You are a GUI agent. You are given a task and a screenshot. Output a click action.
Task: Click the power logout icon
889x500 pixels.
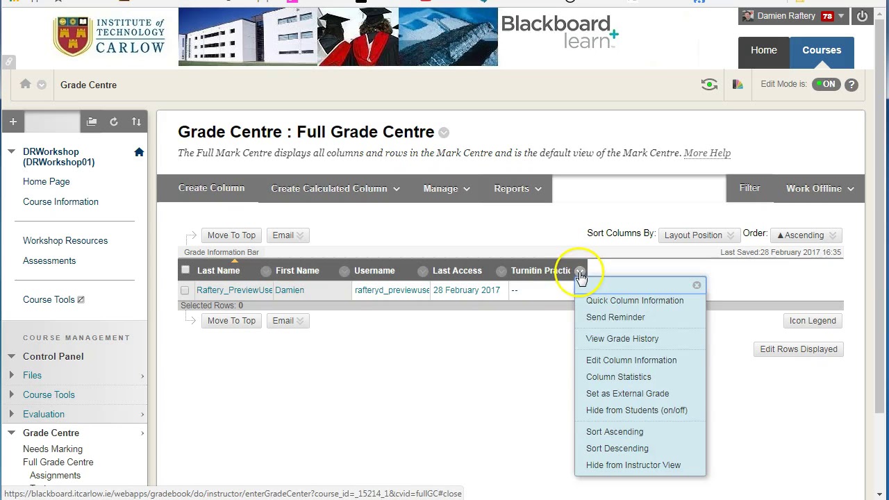click(x=862, y=16)
